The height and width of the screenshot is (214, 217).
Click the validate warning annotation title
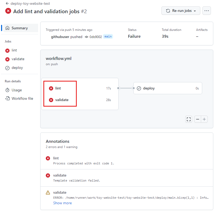click(x=60, y=192)
